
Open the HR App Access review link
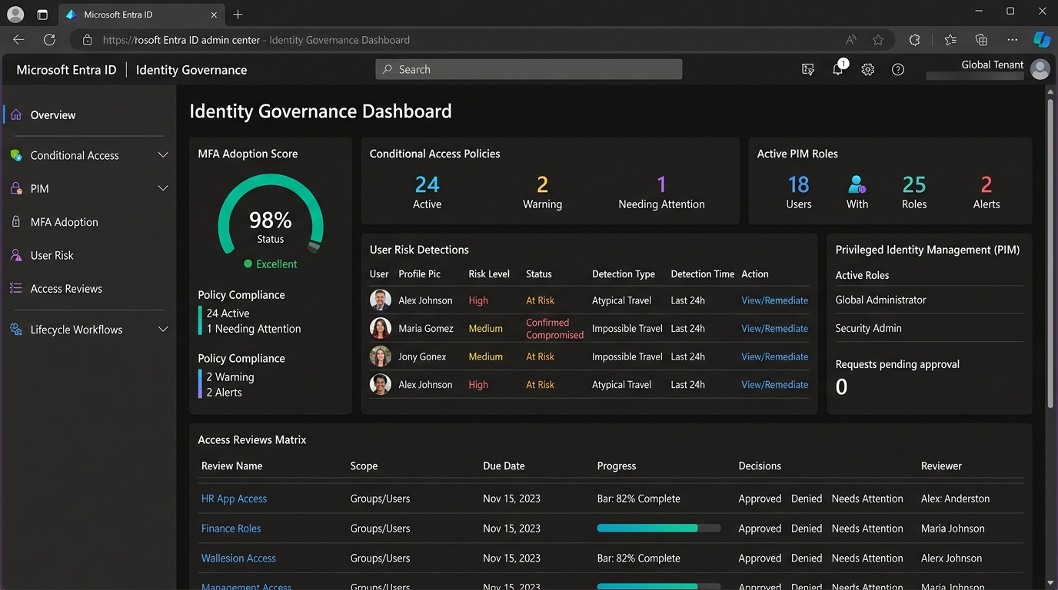pos(234,499)
